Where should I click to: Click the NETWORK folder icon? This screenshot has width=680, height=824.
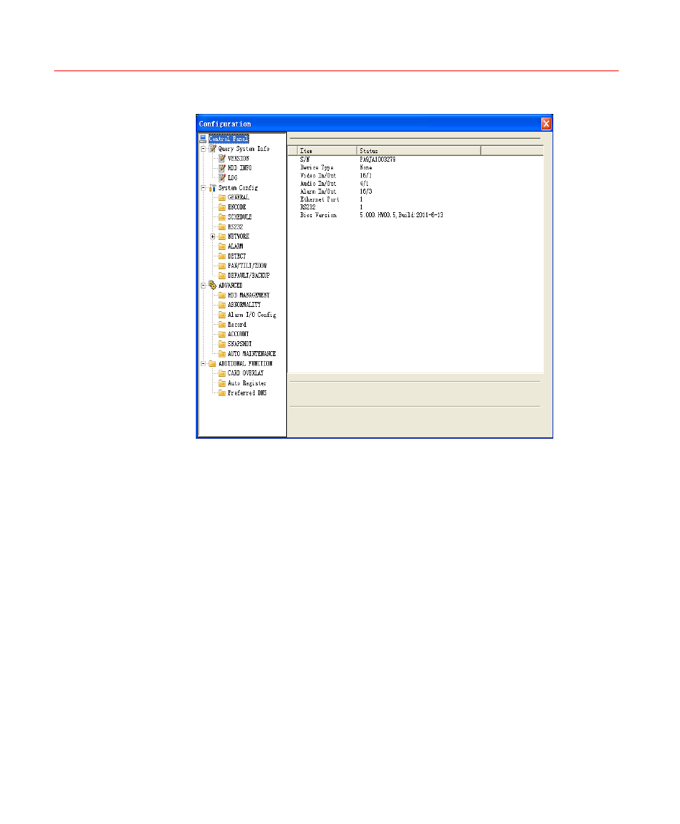coord(221,236)
